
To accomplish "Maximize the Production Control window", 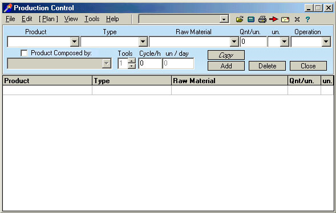I will (x=318, y=8).
